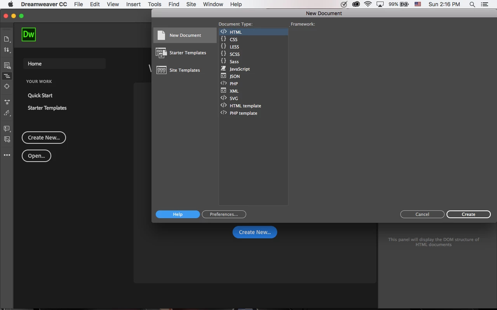Select the New Document category in dialog
Viewport: 497px width, 310px height.
tap(185, 35)
